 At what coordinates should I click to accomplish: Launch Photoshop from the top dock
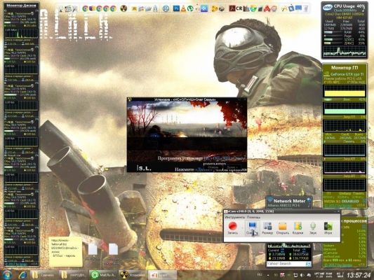click(176, 9)
